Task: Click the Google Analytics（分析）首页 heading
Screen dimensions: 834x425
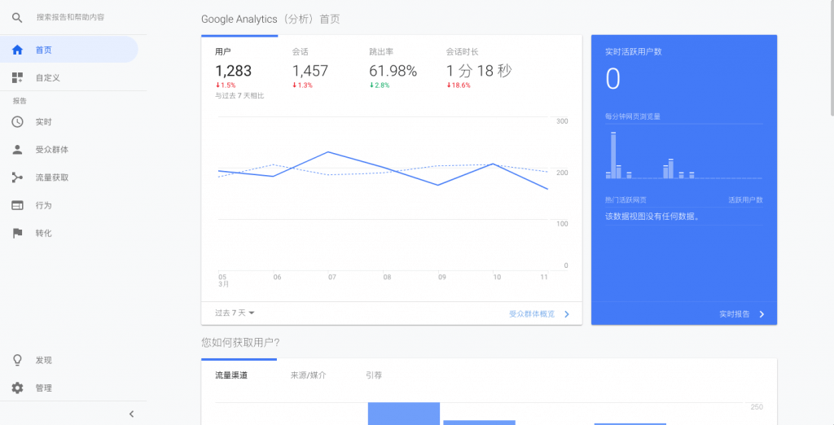Action: pyautogui.click(x=270, y=20)
